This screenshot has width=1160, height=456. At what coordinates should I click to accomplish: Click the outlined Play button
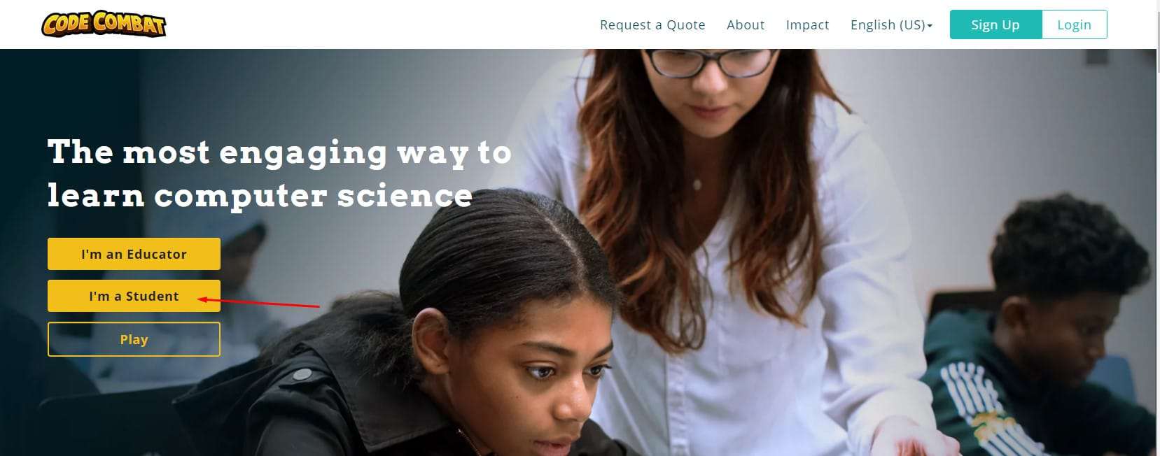coord(134,339)
